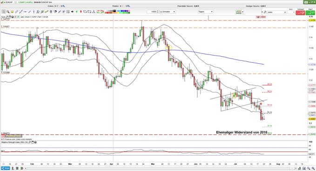316x171 pixels.
Task: Open Kurs price settings wrench icon
Action: (7, 17)
